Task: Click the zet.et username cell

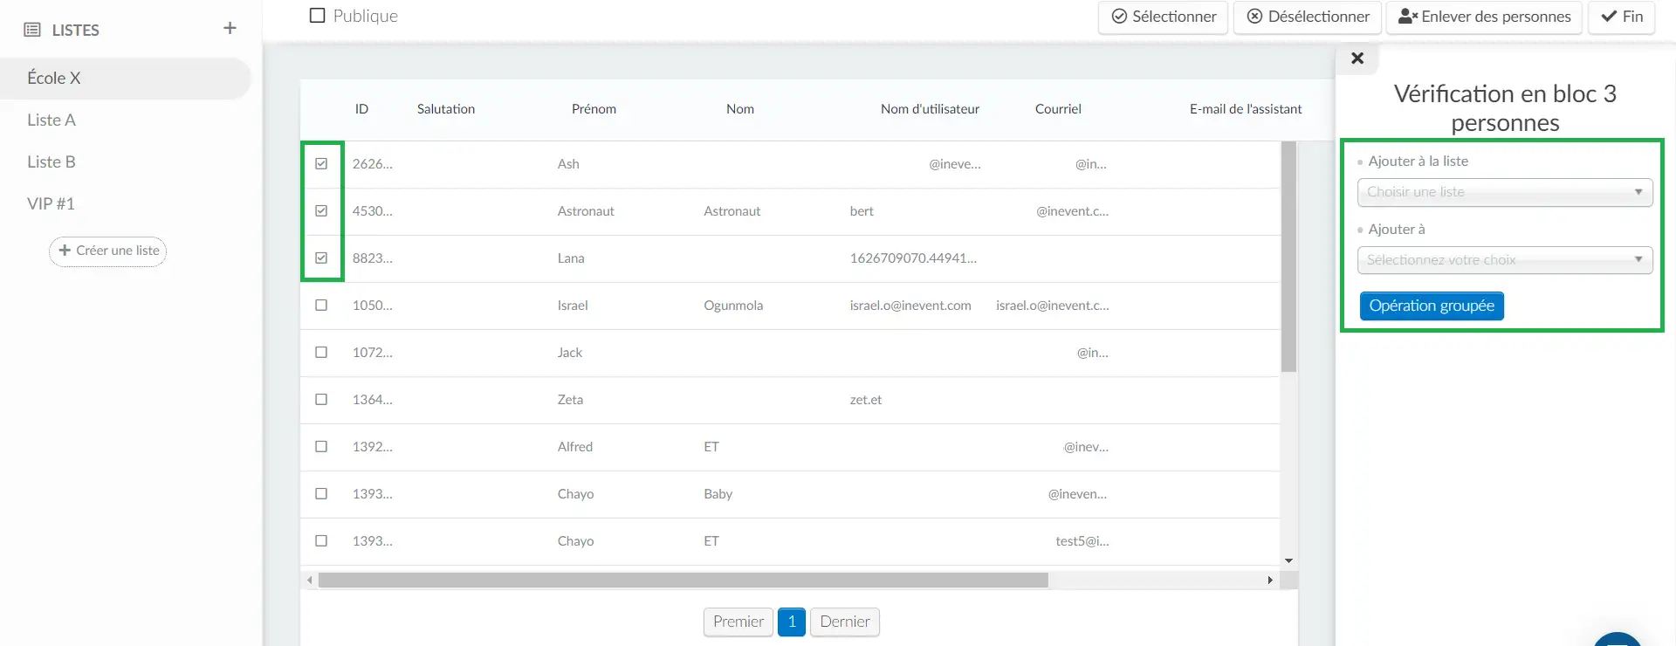Action: tap(866, 400)
